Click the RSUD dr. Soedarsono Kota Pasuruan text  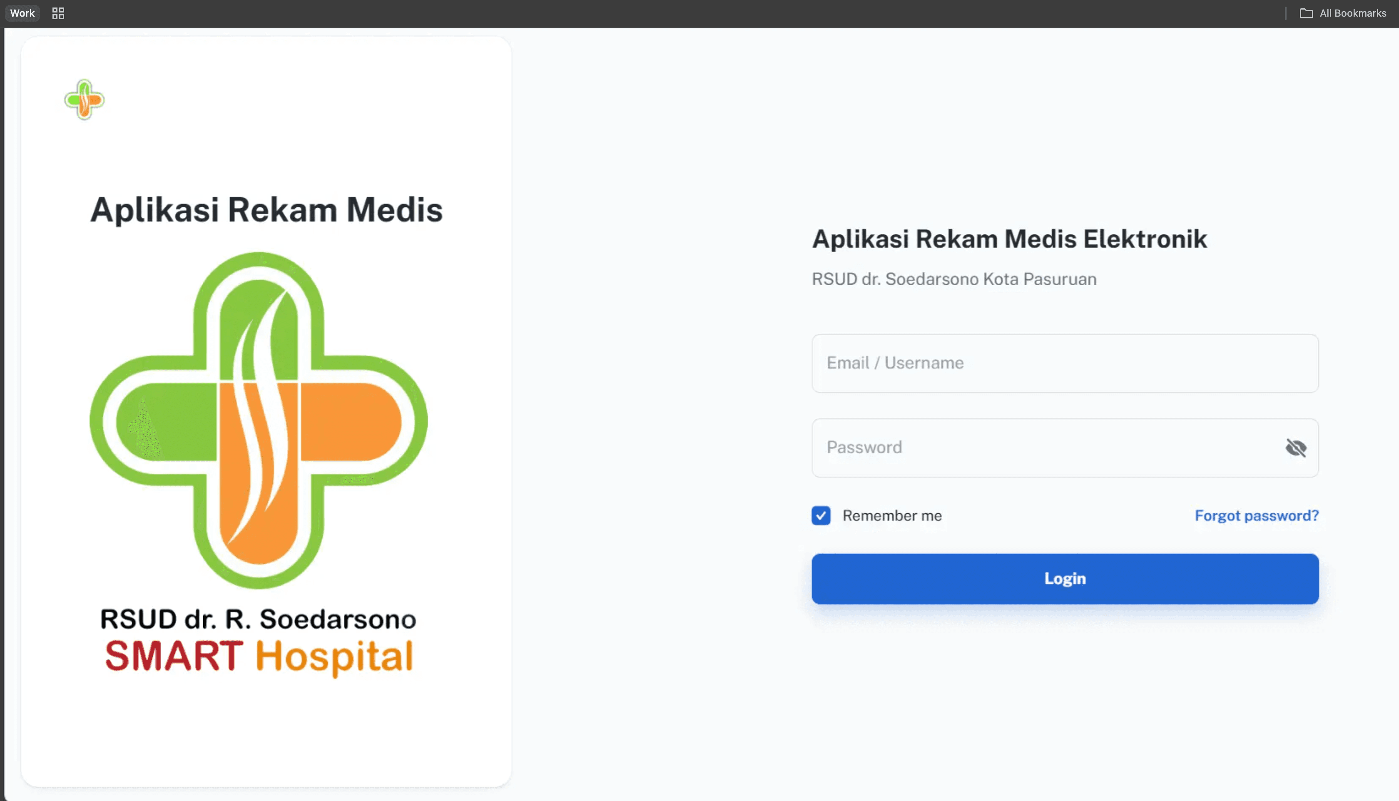coord(954,279)
